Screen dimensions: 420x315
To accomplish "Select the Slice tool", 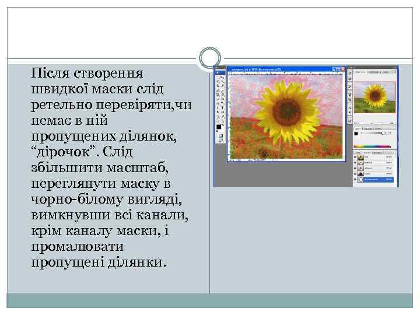I will [222, 86].
